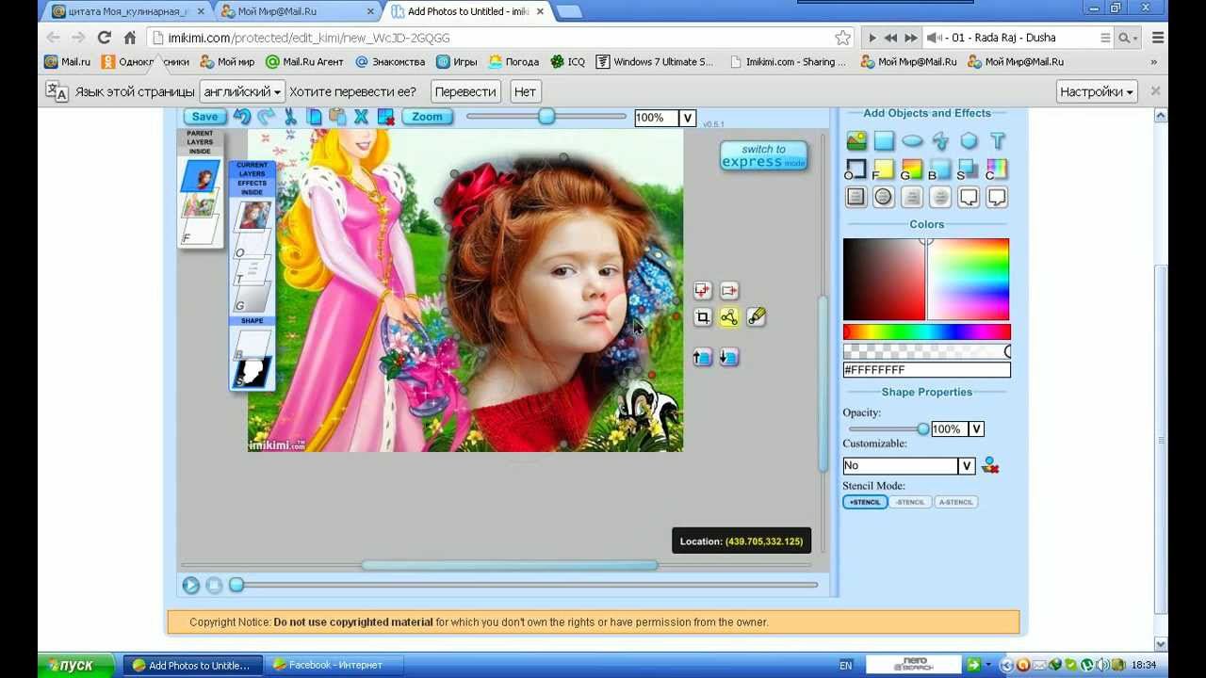Switch to the цитата Моя_кулинарная tab
The width and height of the screenshot is (1206, 678).
(128, 11)
